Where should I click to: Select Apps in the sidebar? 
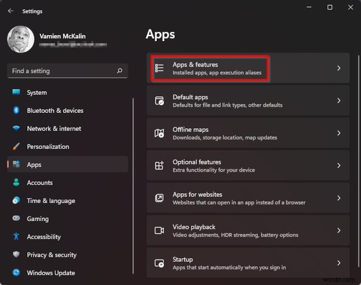(68, 164)
